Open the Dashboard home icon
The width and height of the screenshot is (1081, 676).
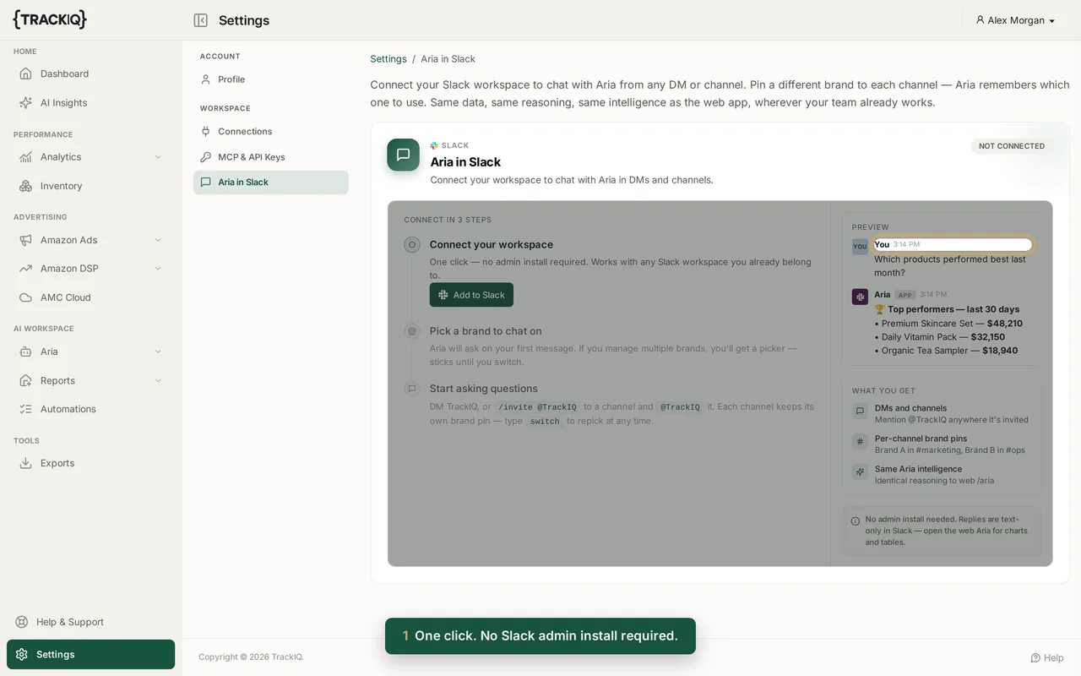pos(25,74)
